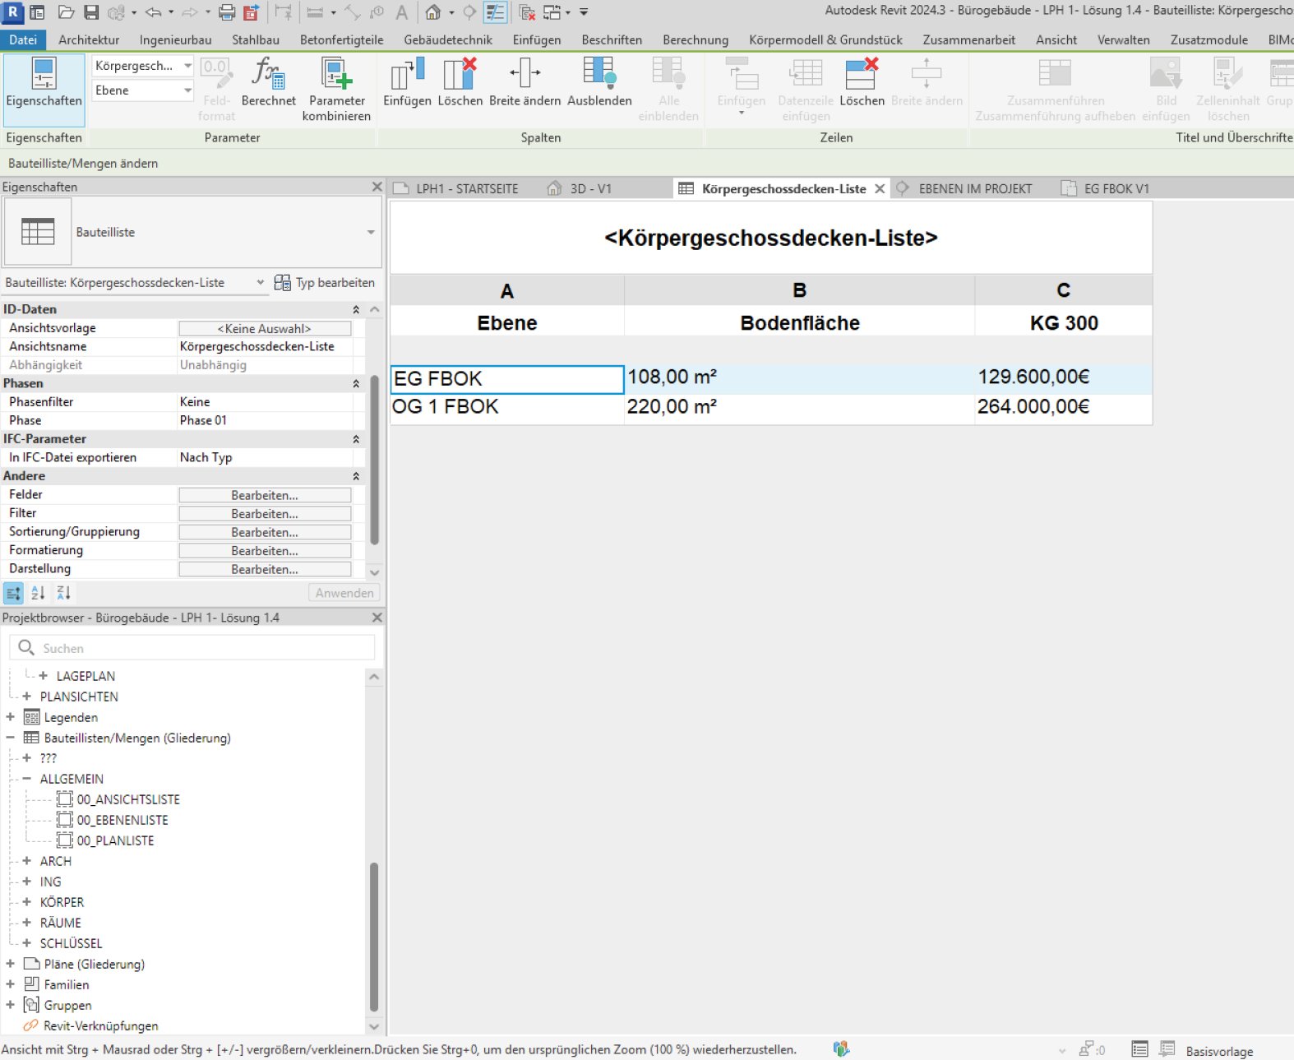Click Close Inactive Views icon
The width and height of the screenshot is (1294, 1060).
pyautogui.click(x=527, y=12)
